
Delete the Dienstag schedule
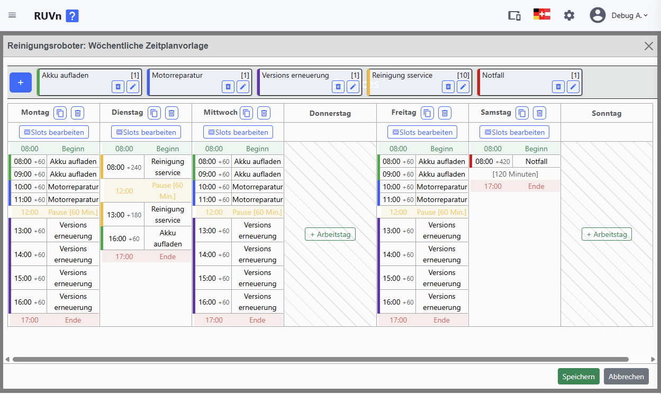point(171,113)
